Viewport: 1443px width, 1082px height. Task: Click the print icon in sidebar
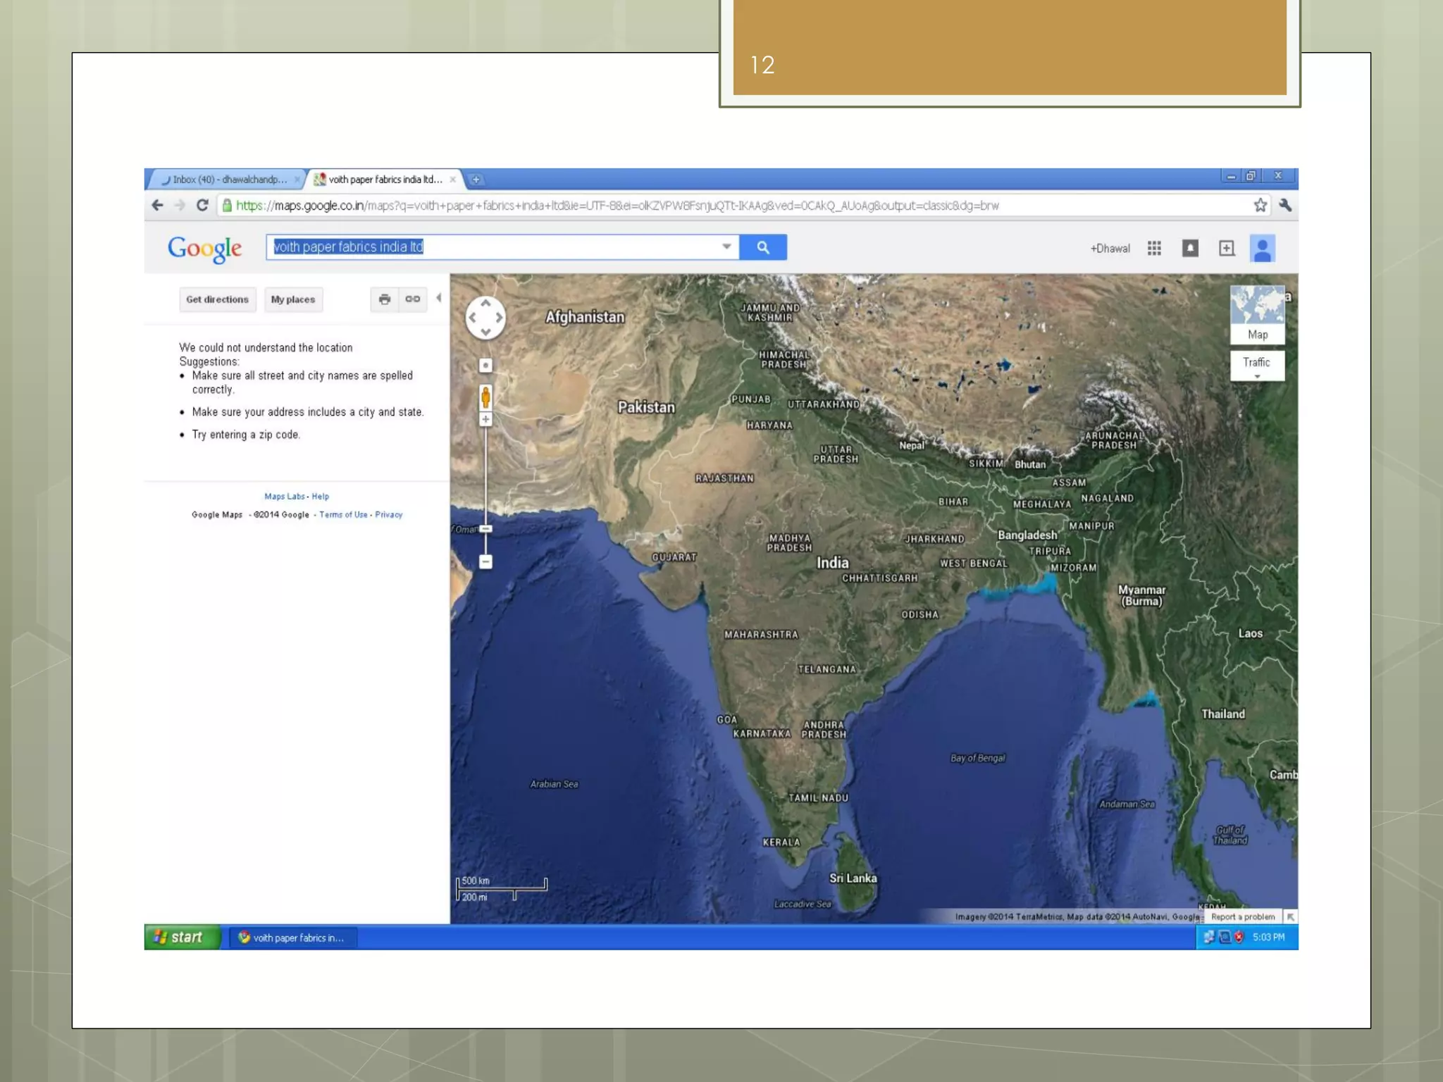tap(384, 299)
